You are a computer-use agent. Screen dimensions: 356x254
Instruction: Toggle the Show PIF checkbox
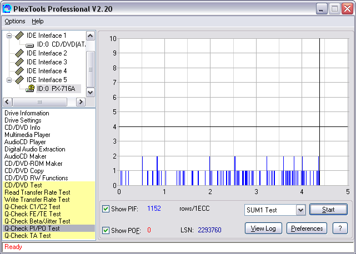pyautogui.click(x=106, y=209)
